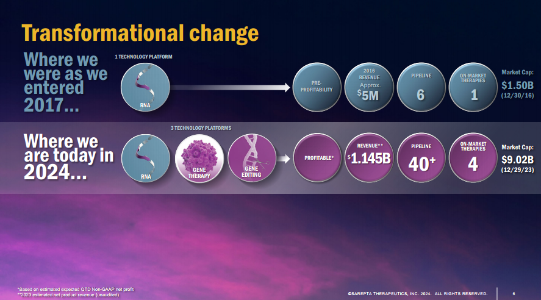
Task: Click the Pipeline 40+ circle
Action: point(421,157)
